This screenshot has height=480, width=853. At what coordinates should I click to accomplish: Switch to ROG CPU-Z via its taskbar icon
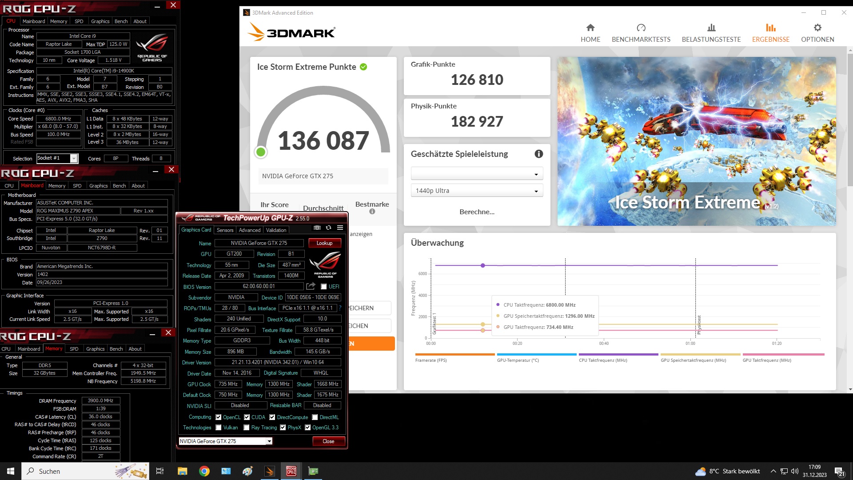[291, 471]
